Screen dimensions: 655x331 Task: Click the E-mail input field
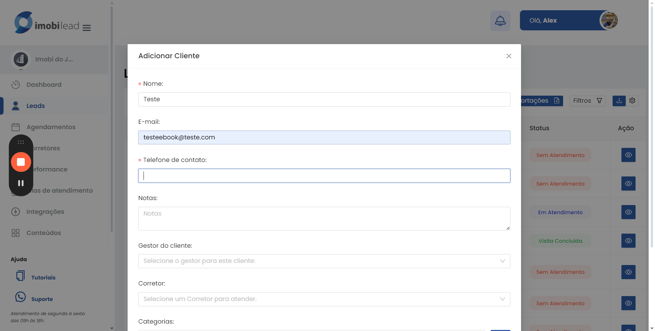(x=324, y=138)
